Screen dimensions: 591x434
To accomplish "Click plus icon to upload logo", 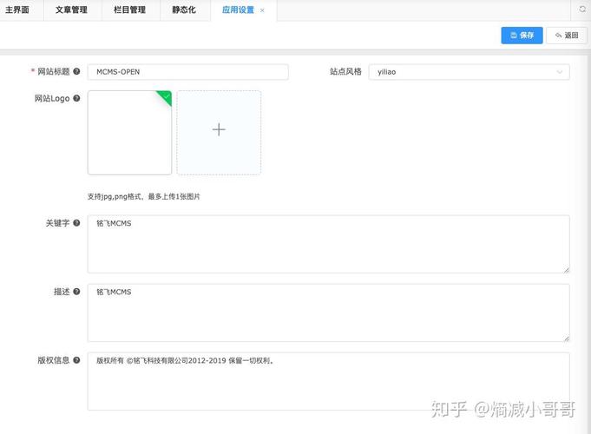I will click(219, 130).
